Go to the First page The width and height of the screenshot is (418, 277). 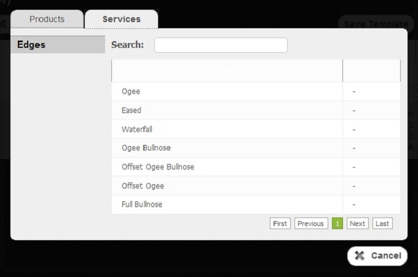(280, 224)
